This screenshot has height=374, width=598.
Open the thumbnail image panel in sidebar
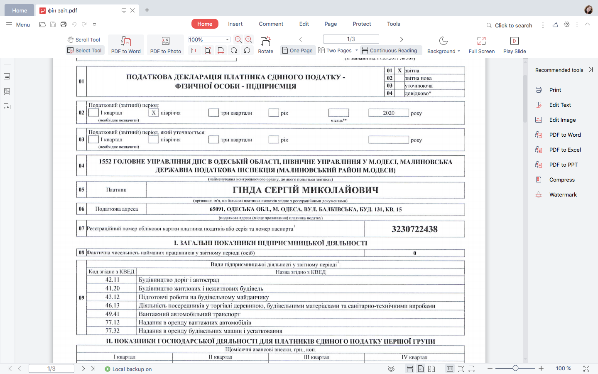(x=7, y=91)
